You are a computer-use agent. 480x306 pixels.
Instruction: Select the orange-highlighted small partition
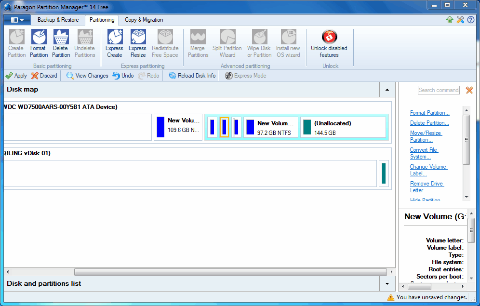224,127
